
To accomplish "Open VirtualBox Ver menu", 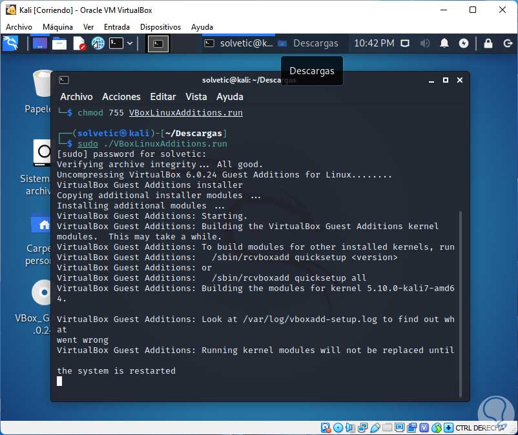I will point(88,27).
